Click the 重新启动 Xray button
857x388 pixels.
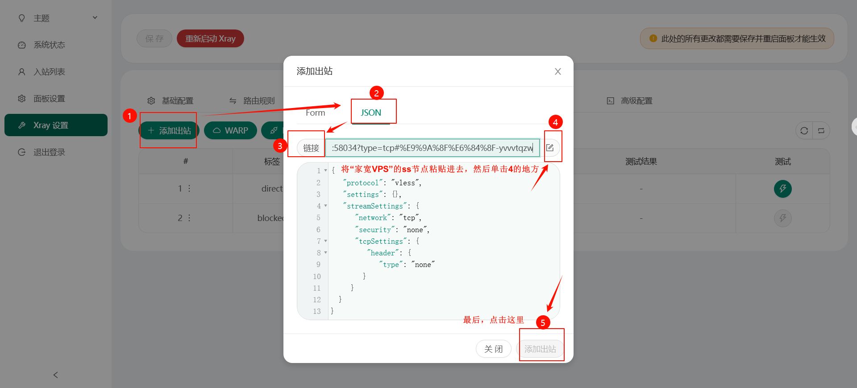(x=210, y=38)
